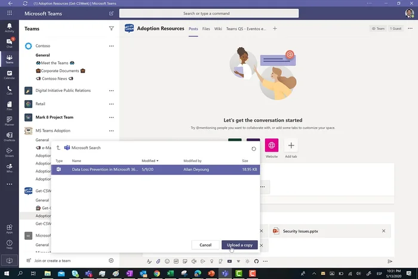418x279 pixels.
Task: Click the new chat compose icon
Action: point(111,13)
